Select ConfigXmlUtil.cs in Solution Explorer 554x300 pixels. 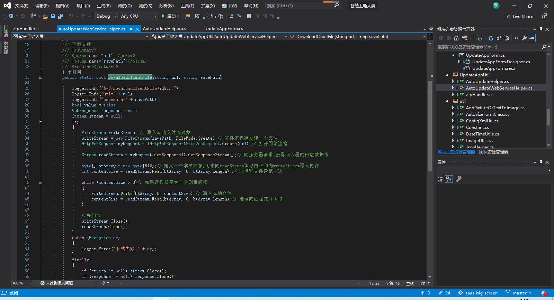[x=482, y=121]
